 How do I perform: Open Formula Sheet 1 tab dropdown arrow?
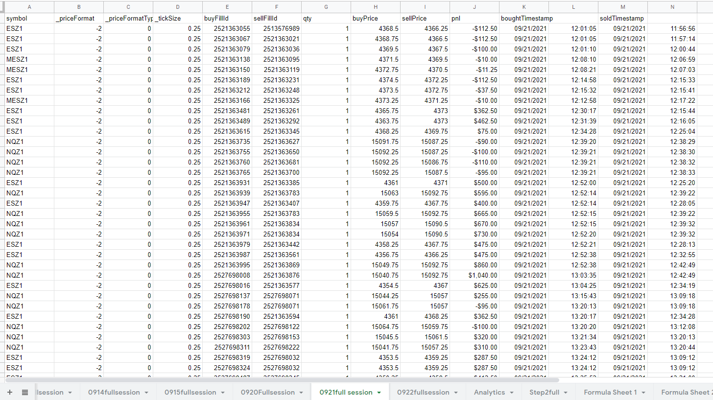(x=643, y=393)
